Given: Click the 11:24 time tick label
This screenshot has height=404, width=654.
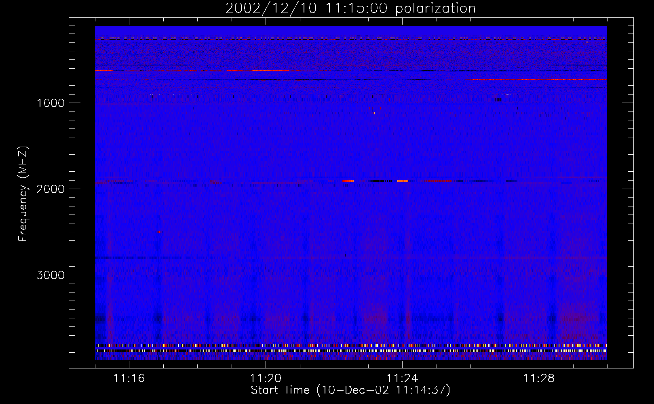Looking at the screenshot, I should click(x=403, y=379).
